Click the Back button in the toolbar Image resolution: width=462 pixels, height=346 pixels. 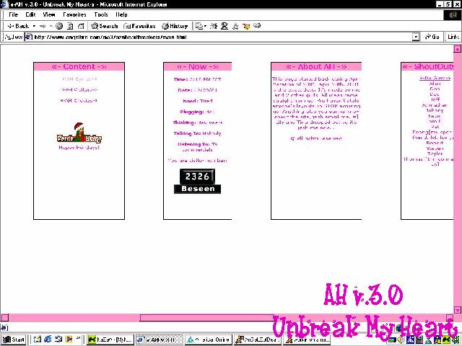[x=18, y=25]
